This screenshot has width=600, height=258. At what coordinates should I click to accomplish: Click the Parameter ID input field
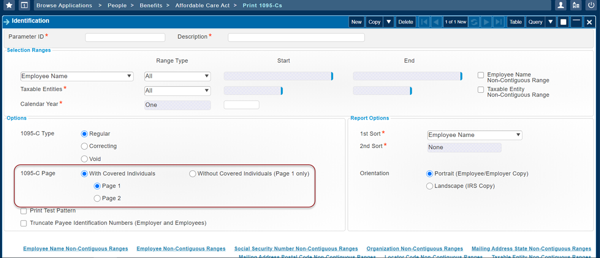click(125, 37)
